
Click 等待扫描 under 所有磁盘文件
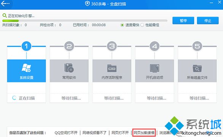pos(199,98)
